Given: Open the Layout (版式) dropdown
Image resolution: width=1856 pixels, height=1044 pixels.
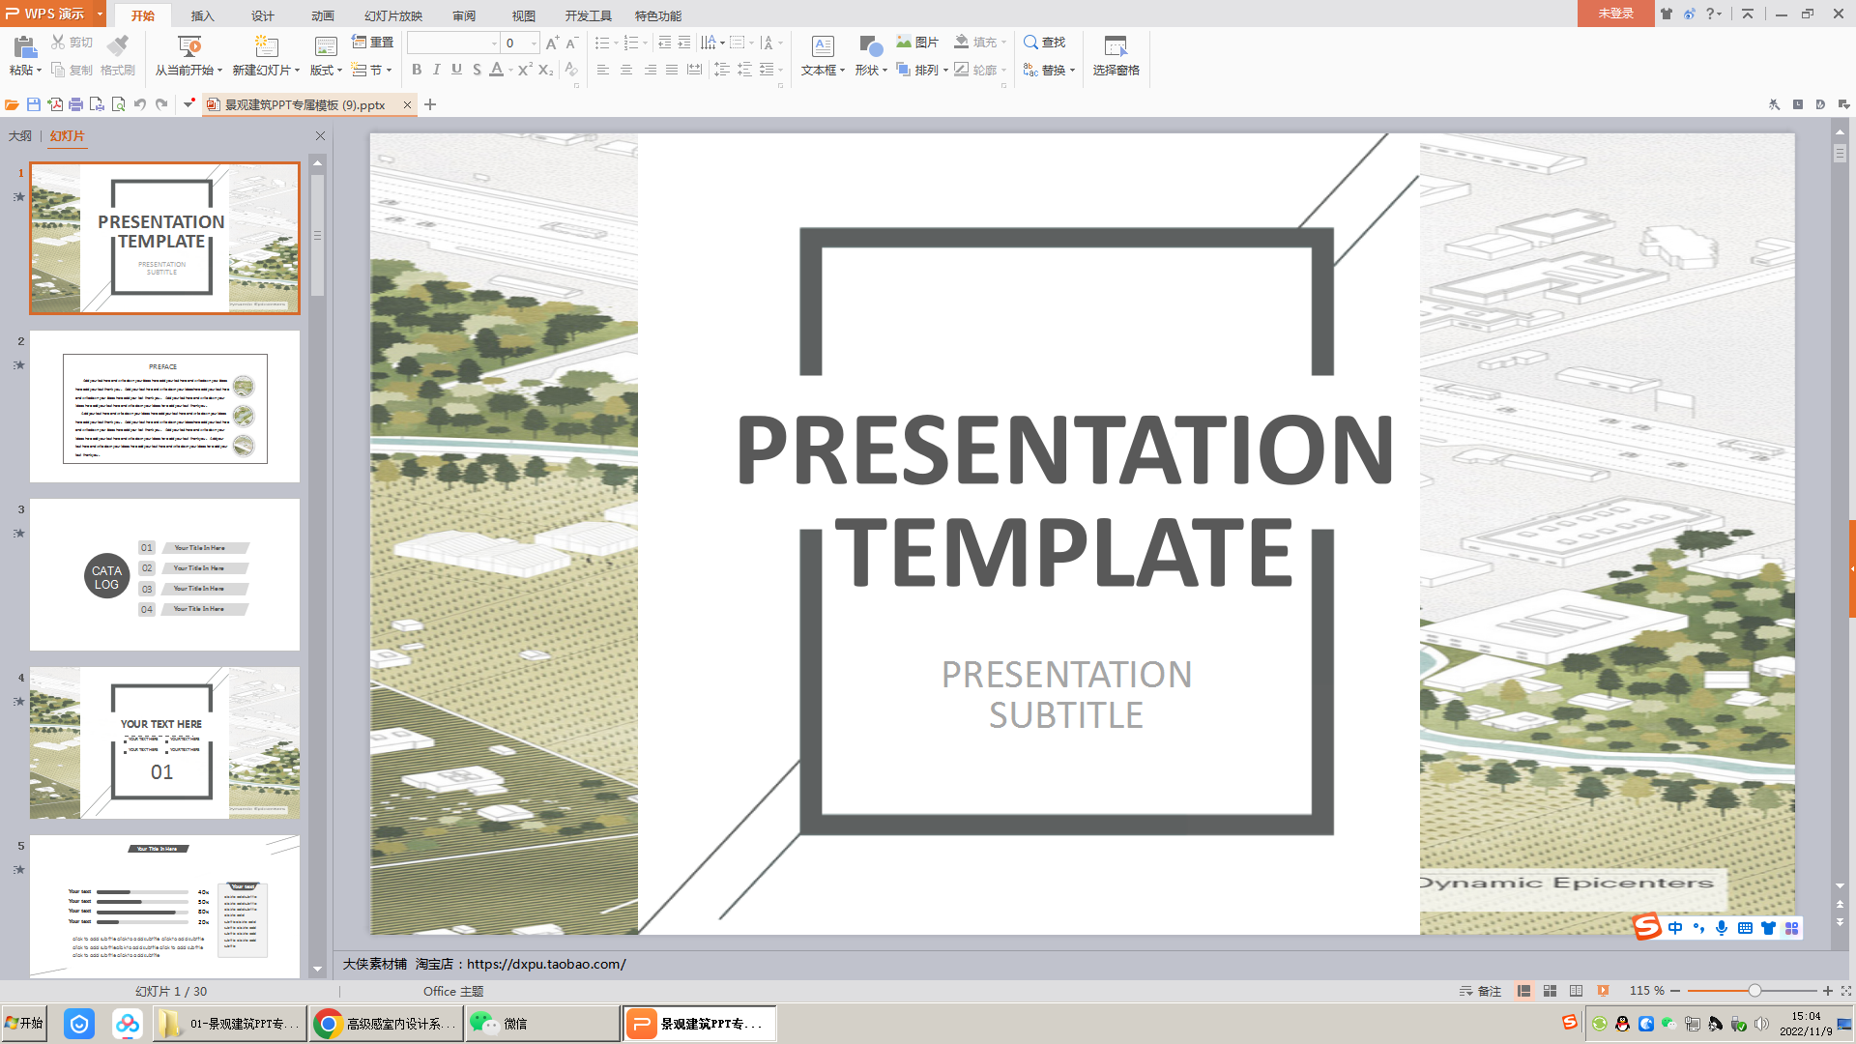Looking at the screenshot, I should coord(326,71).
